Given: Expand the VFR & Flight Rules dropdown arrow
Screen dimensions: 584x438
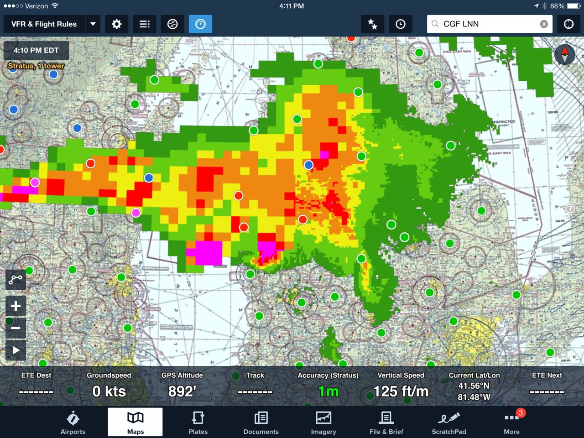Looking at the screenshot, I should tap(93, 24).
